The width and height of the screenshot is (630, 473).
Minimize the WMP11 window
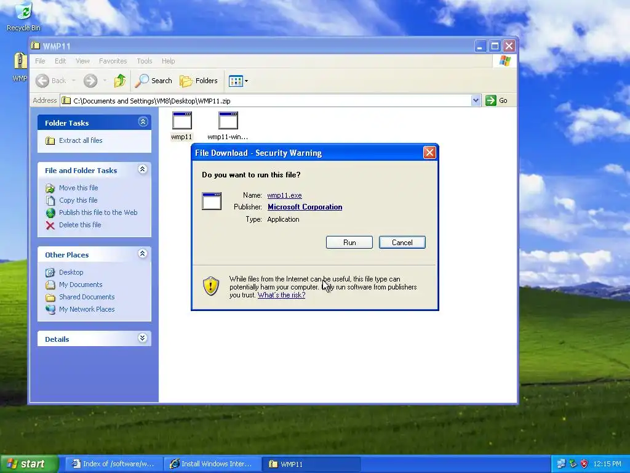[x=480, y=46]
